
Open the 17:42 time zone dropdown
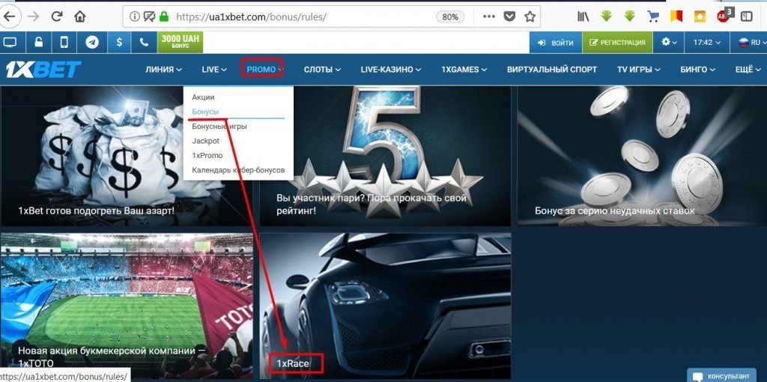[x=707, y=43]
